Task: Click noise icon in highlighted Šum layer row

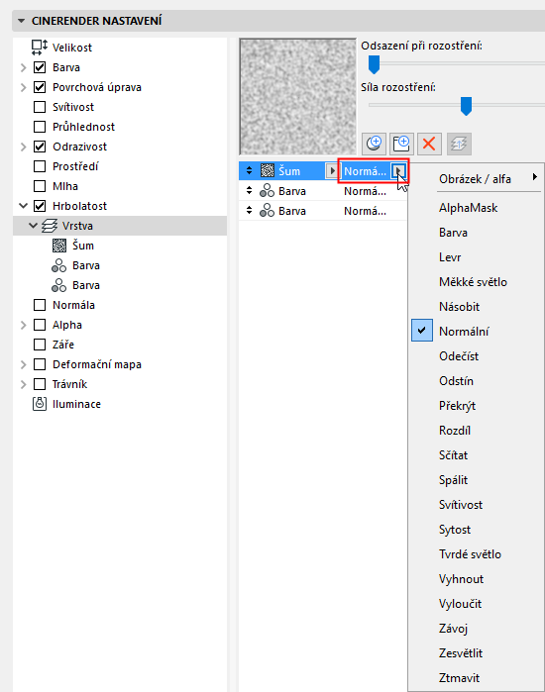Action: pyautogui.click(x=268, y=171)
